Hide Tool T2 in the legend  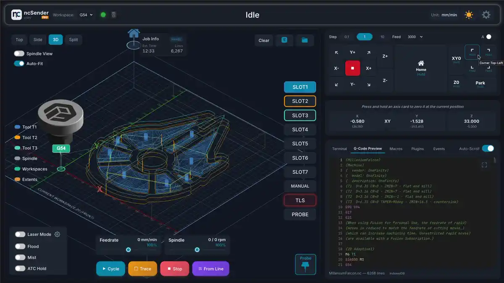pyautogui.click(x=26, y=137)
